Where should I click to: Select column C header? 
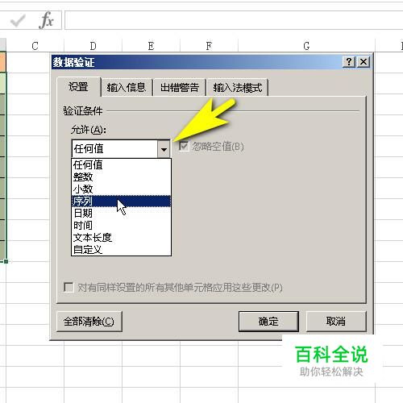click(x=35, y=46)
